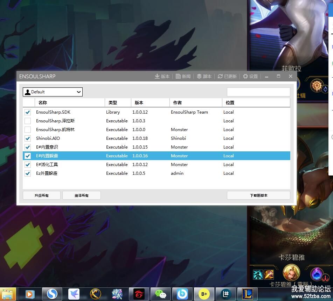
Task: Open the 神武 game taskbar icon
Action: (117, 294)
